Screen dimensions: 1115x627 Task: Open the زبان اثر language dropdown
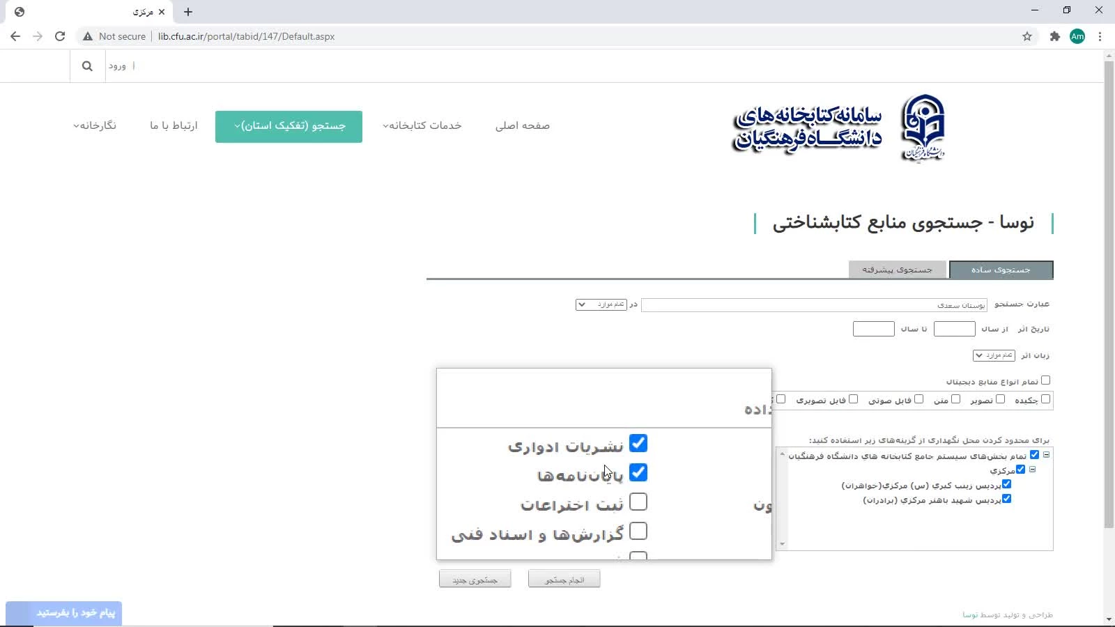(994, 355)
